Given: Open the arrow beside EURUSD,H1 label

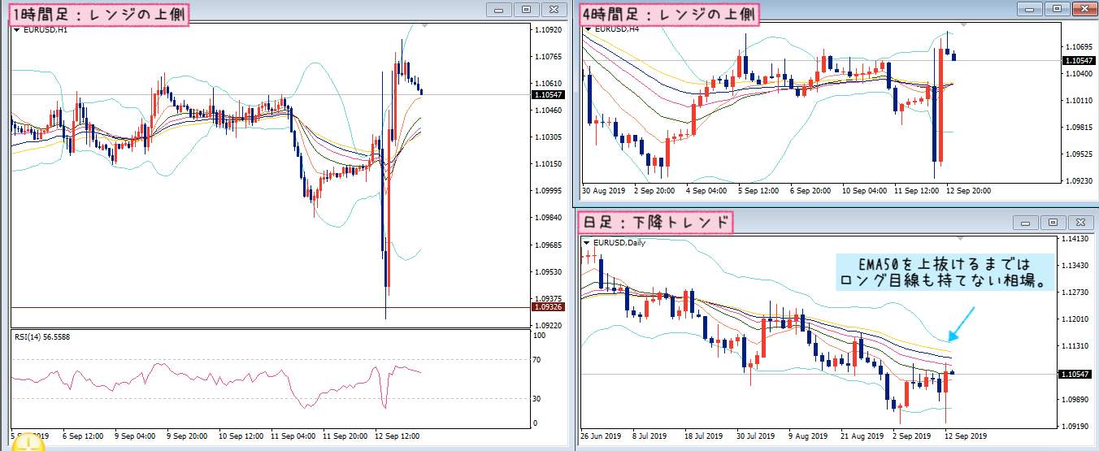Looking at the screenshot, I should 17,29.
